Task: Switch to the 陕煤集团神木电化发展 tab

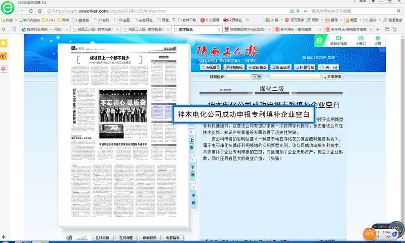Action: (x=248, y=29)
